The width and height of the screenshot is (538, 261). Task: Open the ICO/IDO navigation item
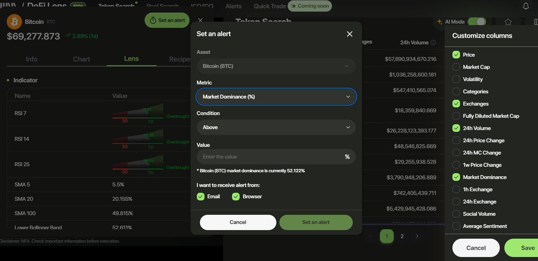(203, 6)
